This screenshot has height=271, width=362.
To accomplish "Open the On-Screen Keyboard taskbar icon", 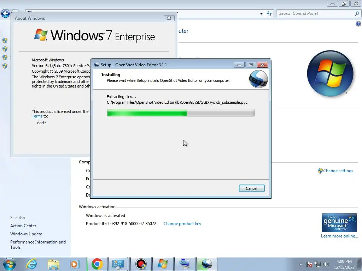I will point(185,264).
